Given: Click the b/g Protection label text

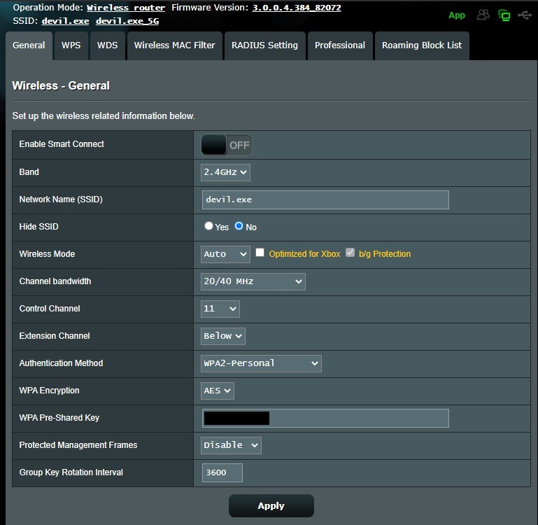Looking at the screenshot, I should (x=385, y=253).
